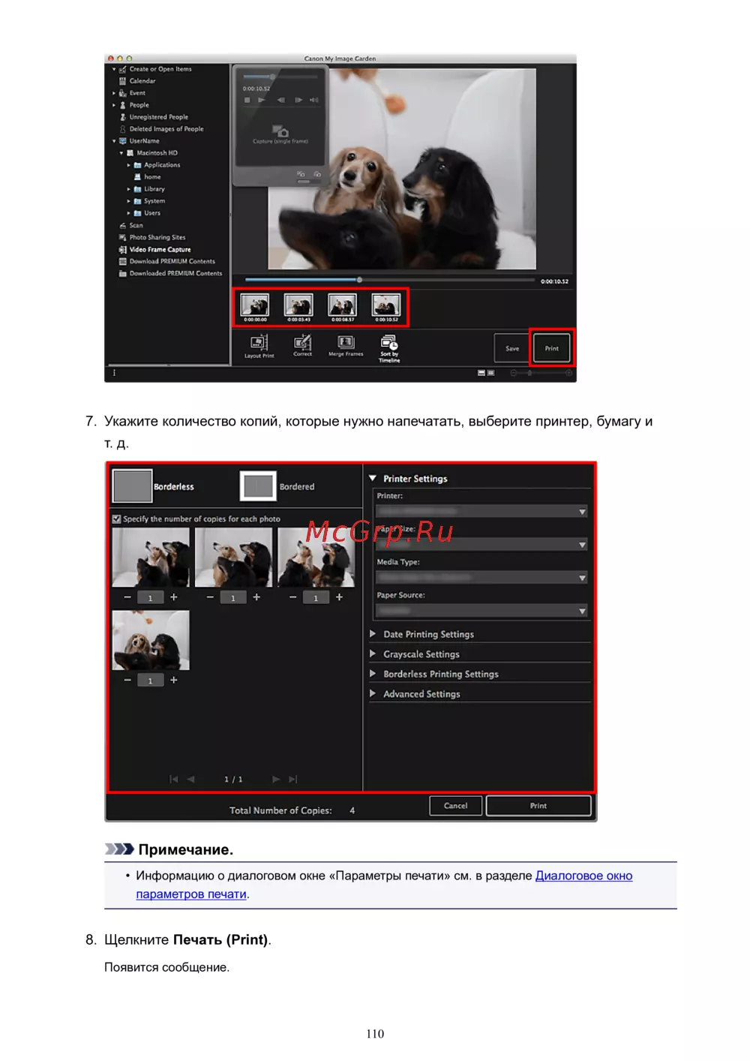Expand Date Printing Settings section
This screenshot has height=1061, width=750.
428,634
